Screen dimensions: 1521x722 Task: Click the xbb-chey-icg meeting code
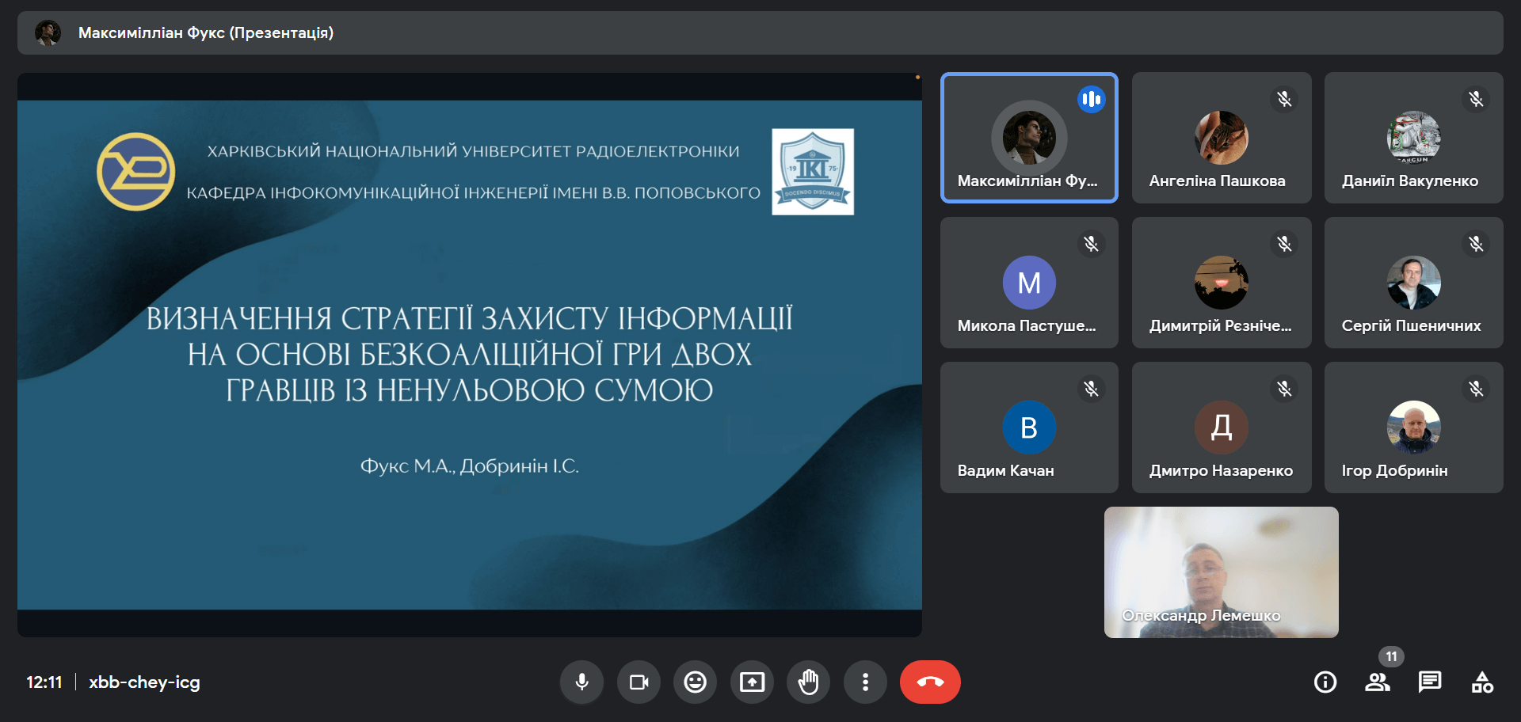[x=144, y=682]
